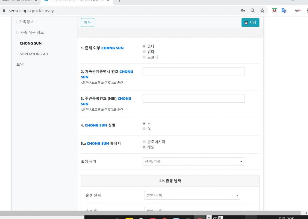The height and width of the screenshot is (219, 308).
Task: Open I. 가족정보 section
Action: click(x=25, y=22)
